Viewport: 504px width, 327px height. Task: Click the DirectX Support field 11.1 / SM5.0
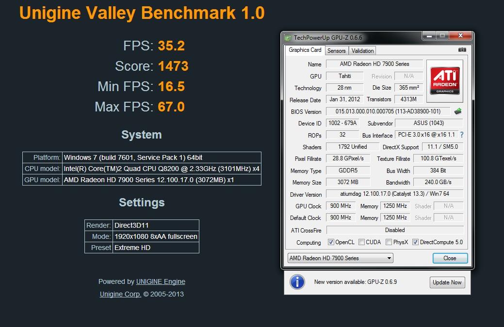pos(442,147)
